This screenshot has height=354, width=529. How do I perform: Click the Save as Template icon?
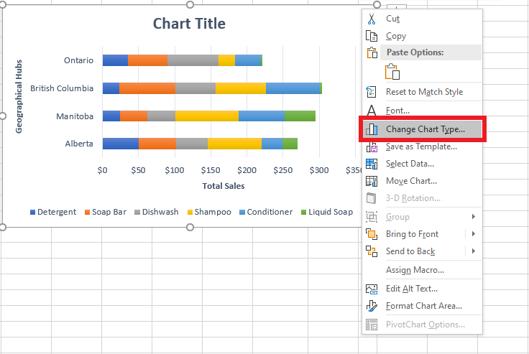372,146
